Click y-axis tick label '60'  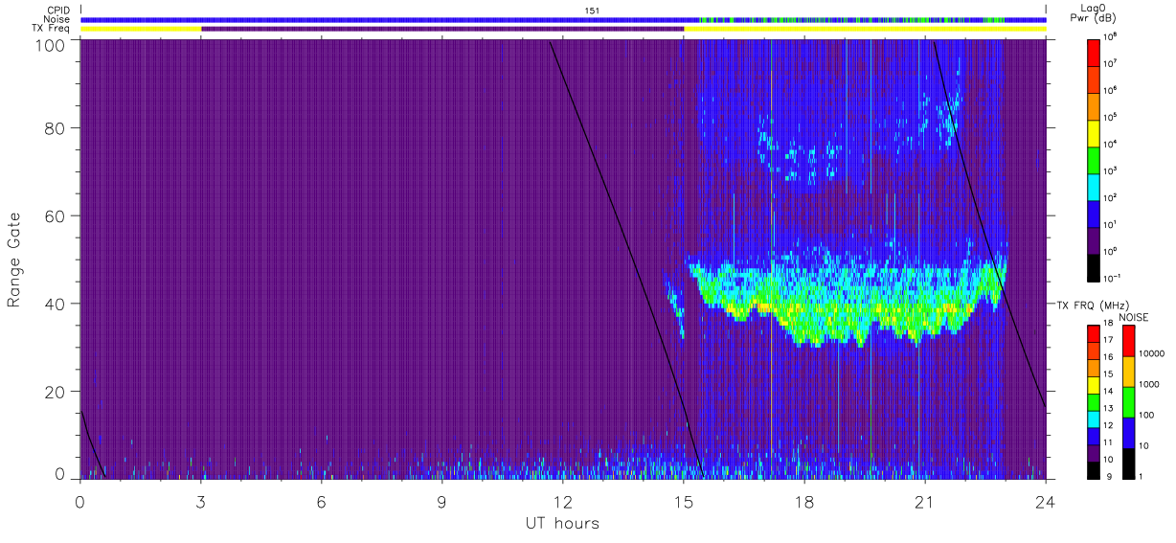[55, 215]
